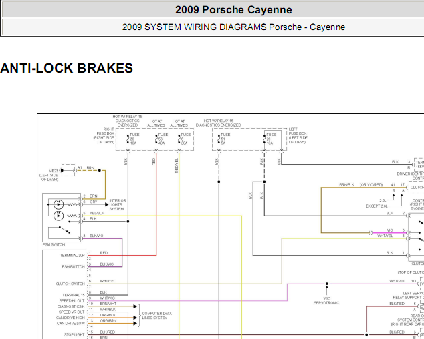Click the '(OR VIO/RED)' wire note
This screenshot has height=339, width=424.
click(371, 185)
